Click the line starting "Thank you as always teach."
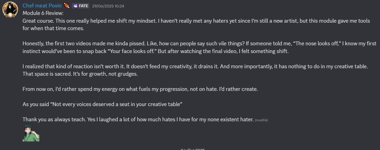This screenshot has height=150, width=380. point(138,120)
